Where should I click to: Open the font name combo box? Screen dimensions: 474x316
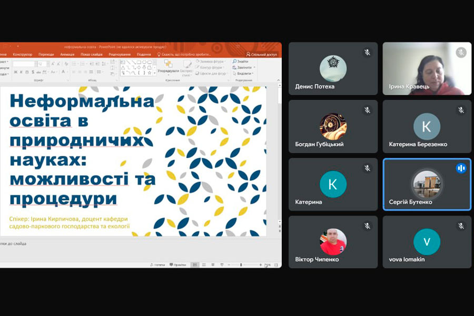point(25,64)
